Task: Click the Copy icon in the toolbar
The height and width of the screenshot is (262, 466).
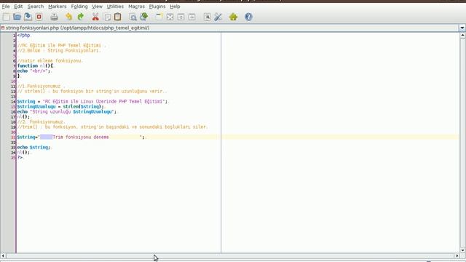Action: click(107, 17)
